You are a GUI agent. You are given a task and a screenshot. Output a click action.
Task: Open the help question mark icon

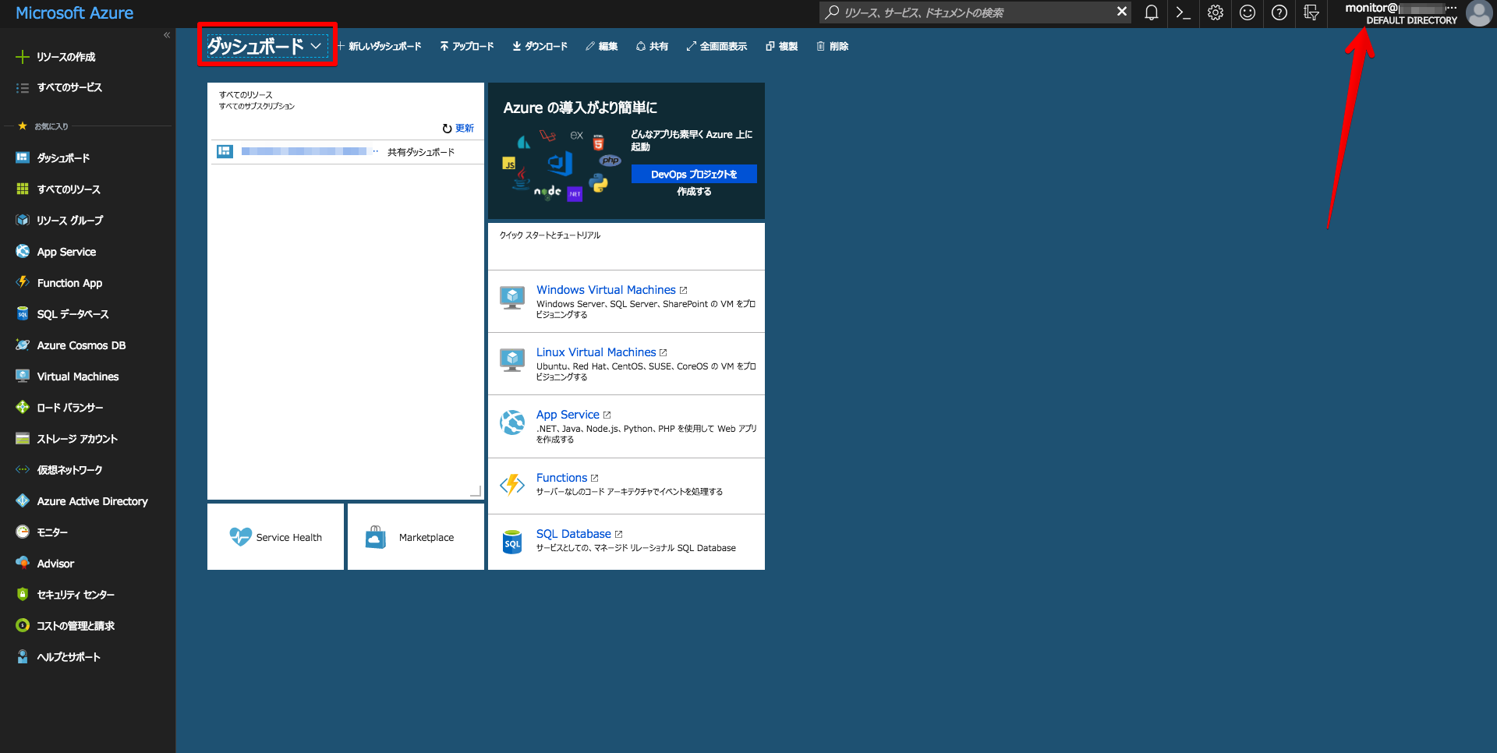(x=1279, y=12)
